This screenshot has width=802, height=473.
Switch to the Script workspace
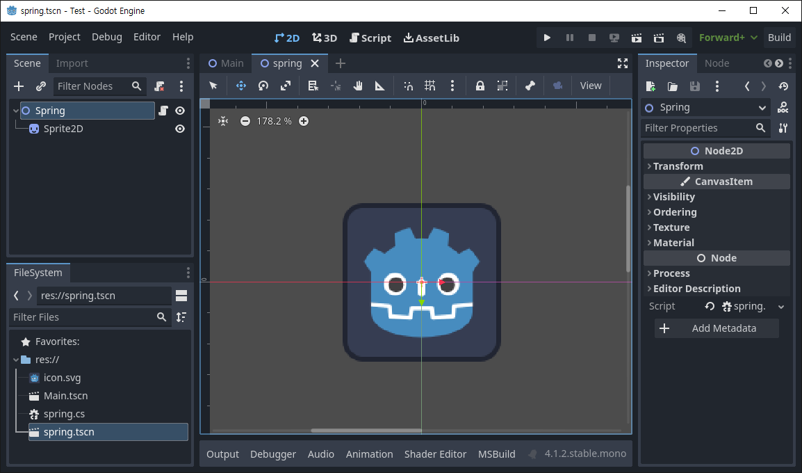[370, 38]
